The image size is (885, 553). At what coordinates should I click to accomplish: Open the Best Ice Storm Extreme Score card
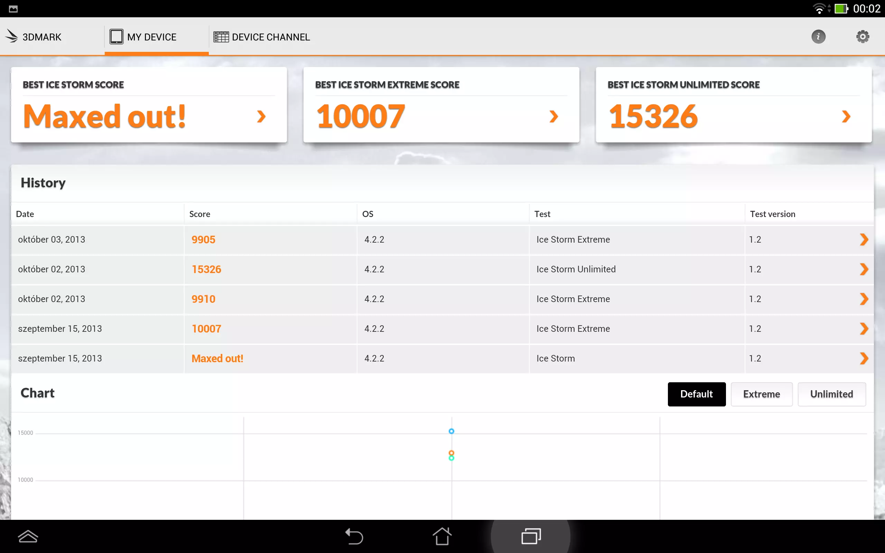click(x=441, y=105)
